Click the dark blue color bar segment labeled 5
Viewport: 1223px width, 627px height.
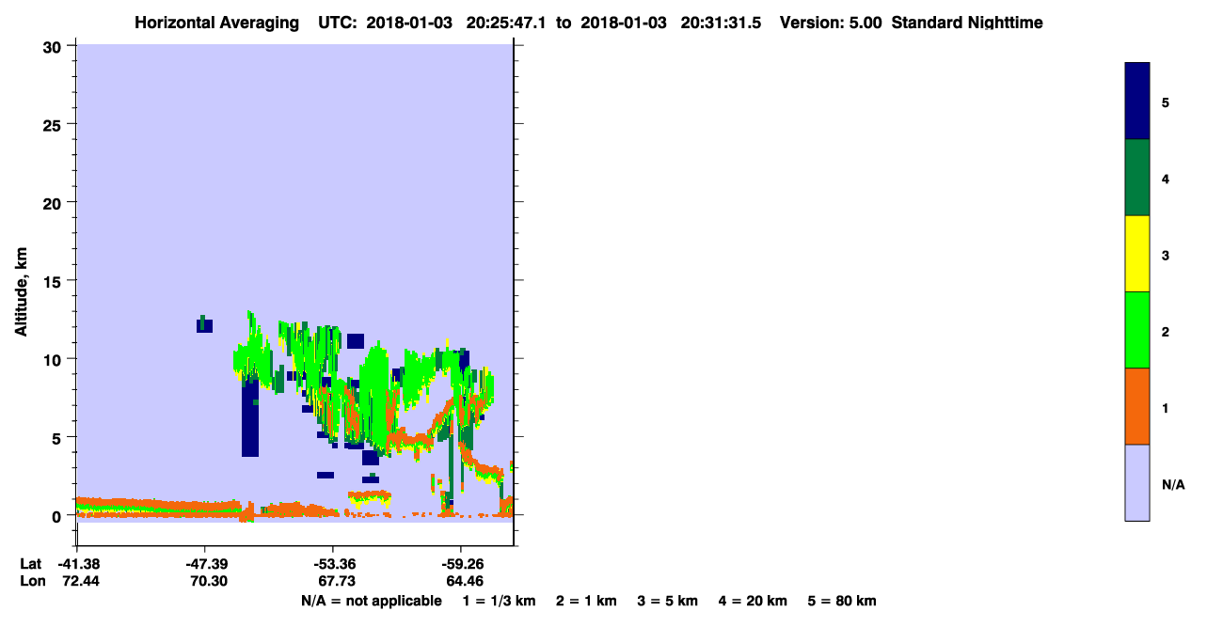click(1137, 102)
